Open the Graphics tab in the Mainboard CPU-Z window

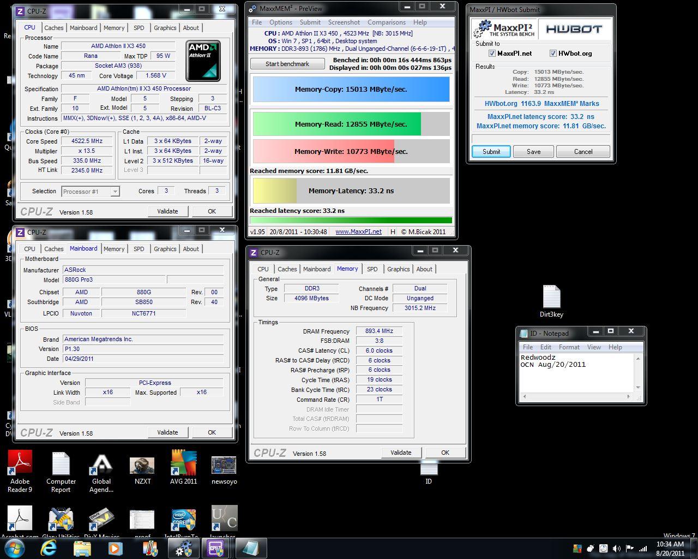[x=165, y=249]
